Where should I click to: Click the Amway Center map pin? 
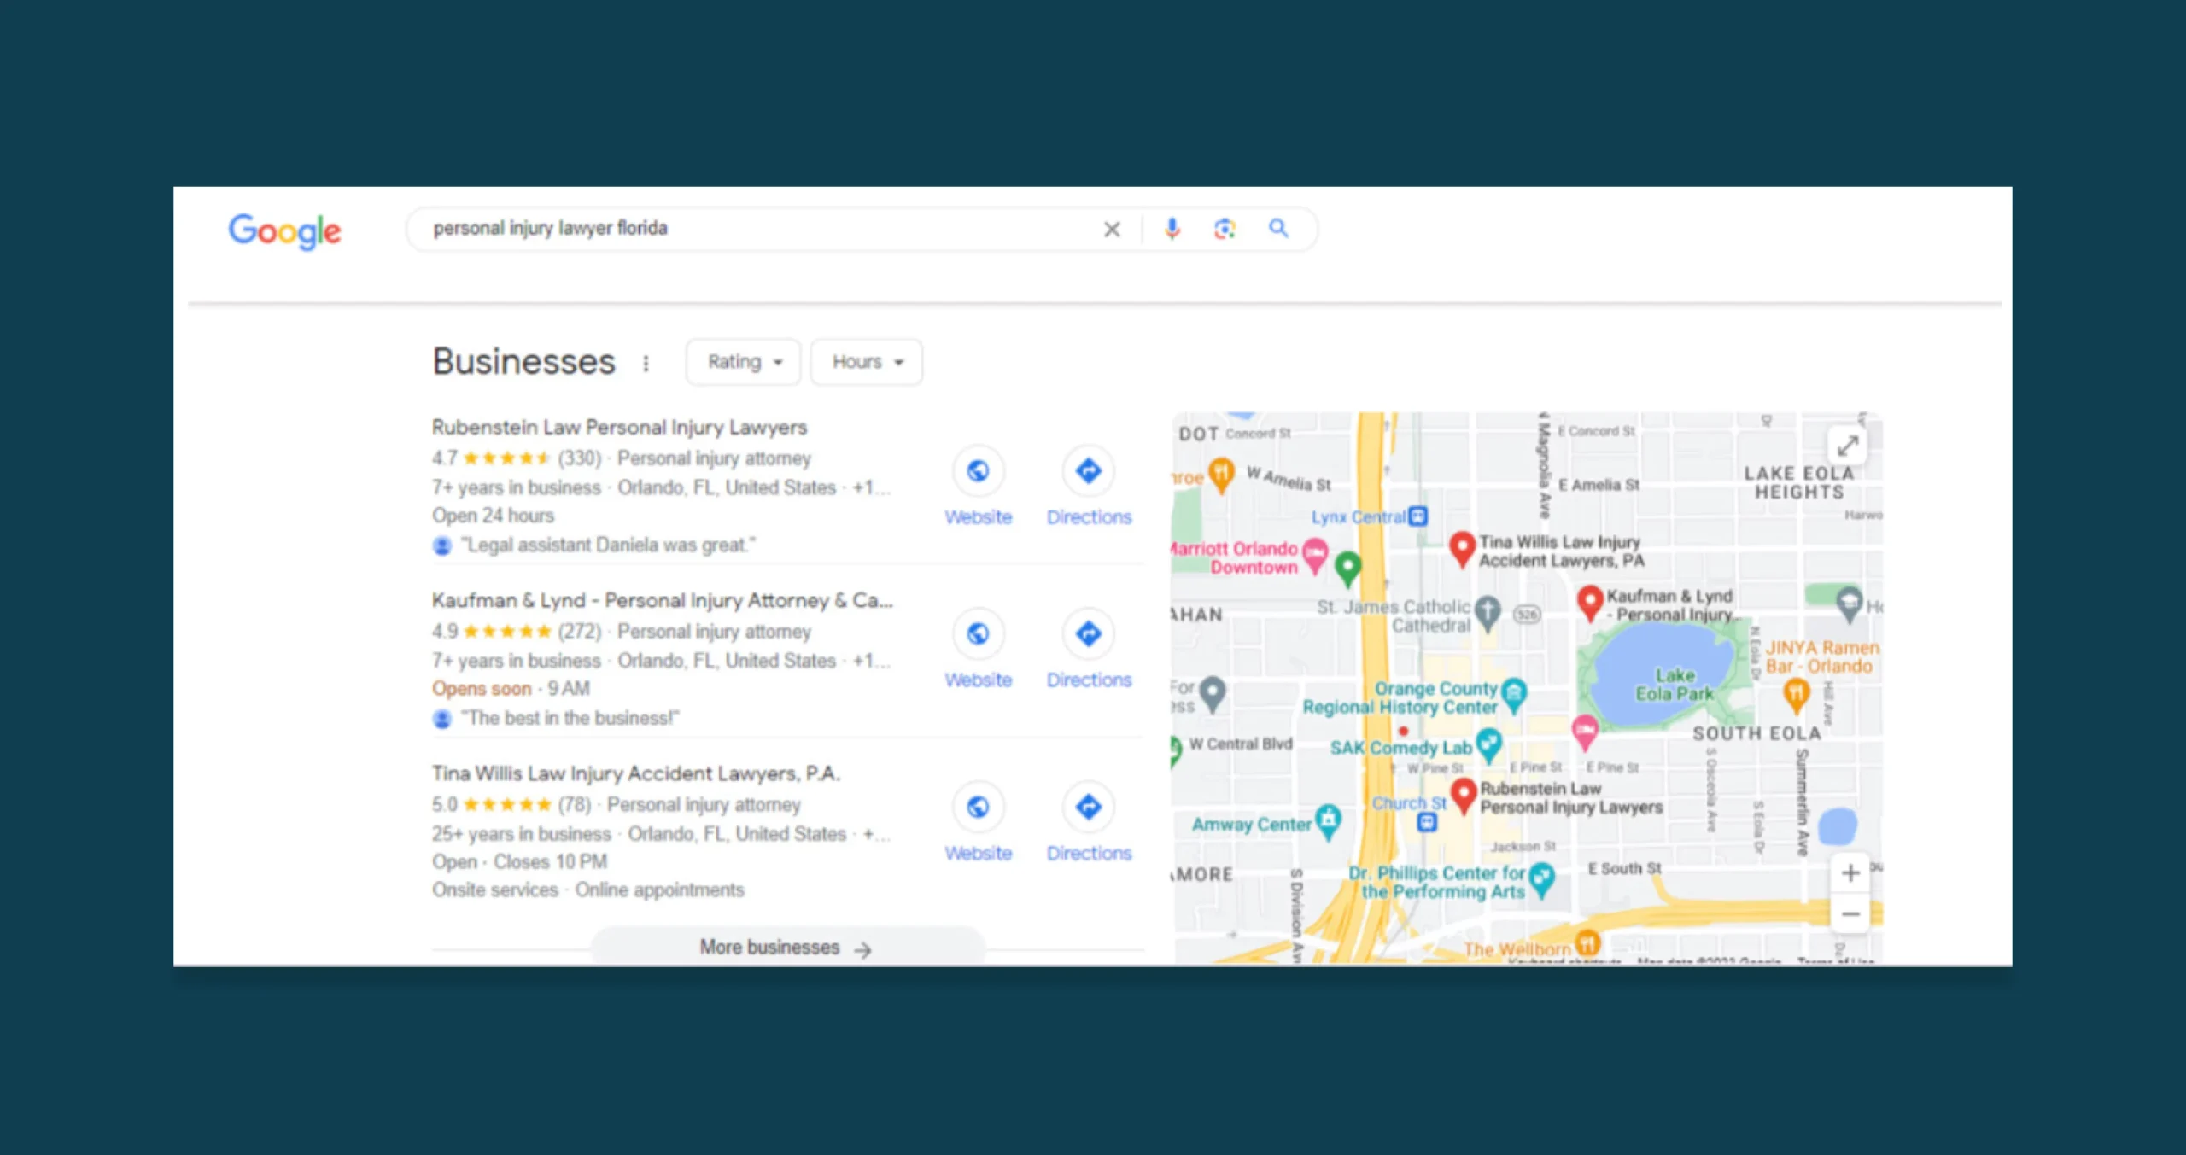1329,821
